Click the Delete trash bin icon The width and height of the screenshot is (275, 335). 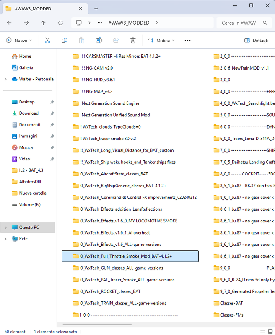pos(133,40)
